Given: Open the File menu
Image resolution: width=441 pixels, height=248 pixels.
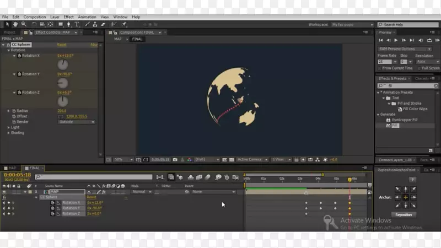Looking at the screenshot, I should point(5,17).
